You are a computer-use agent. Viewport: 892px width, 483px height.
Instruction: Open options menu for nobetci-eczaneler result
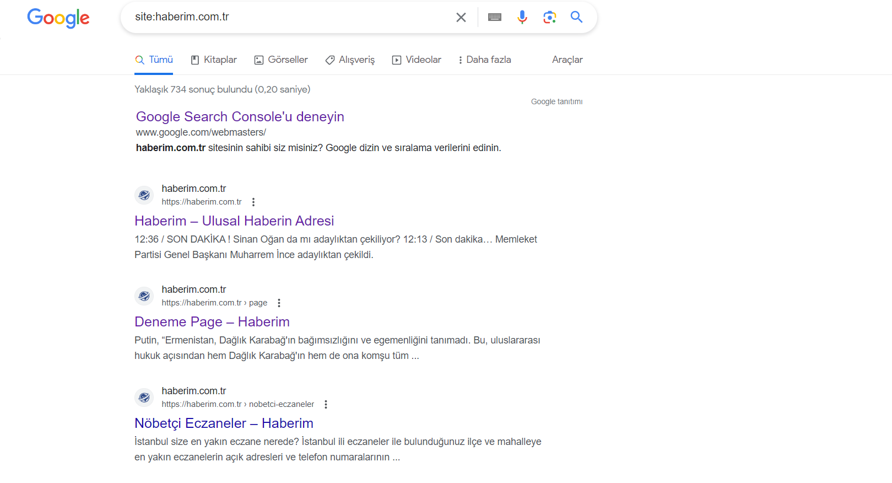point(326,404)
